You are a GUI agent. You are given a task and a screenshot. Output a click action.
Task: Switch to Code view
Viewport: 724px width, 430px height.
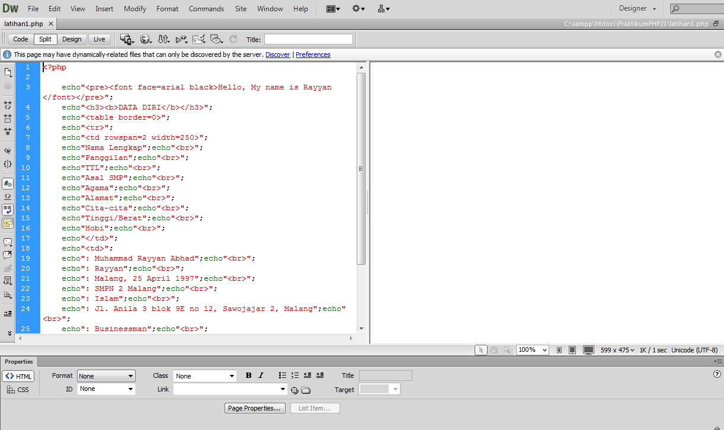click(21, 39)
